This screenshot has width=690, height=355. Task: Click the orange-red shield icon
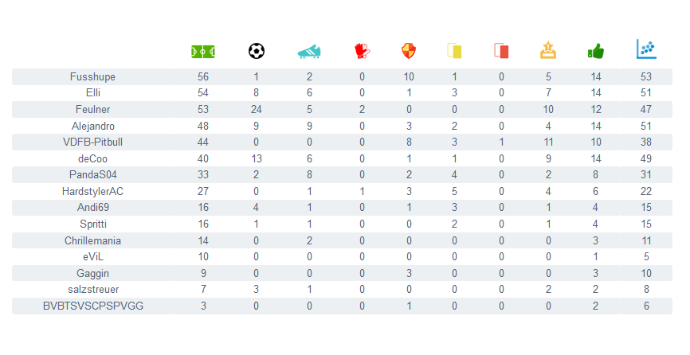[x=409, y=51]
